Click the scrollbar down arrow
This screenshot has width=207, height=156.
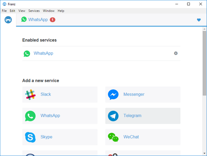(x=204, y=153)
